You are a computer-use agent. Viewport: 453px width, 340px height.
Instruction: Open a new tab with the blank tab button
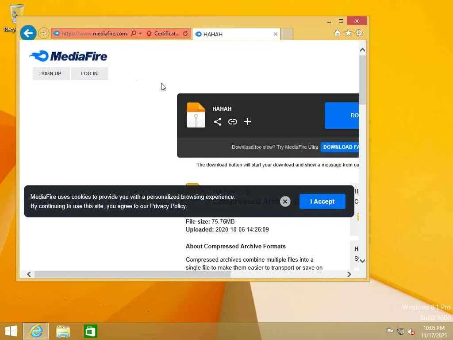(x=287, y=34)
